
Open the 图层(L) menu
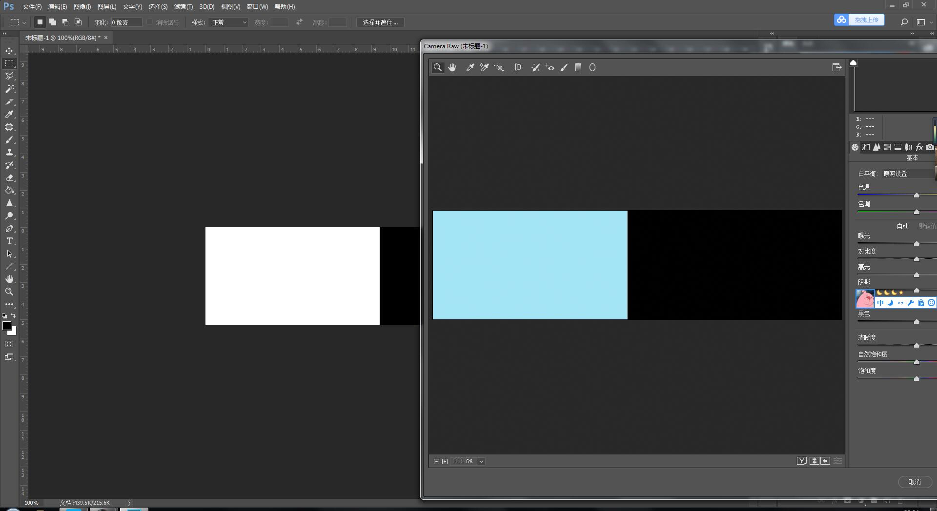(107, 7)
